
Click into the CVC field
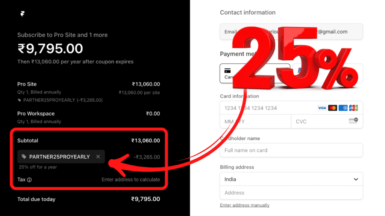click(x=320, y=121)
